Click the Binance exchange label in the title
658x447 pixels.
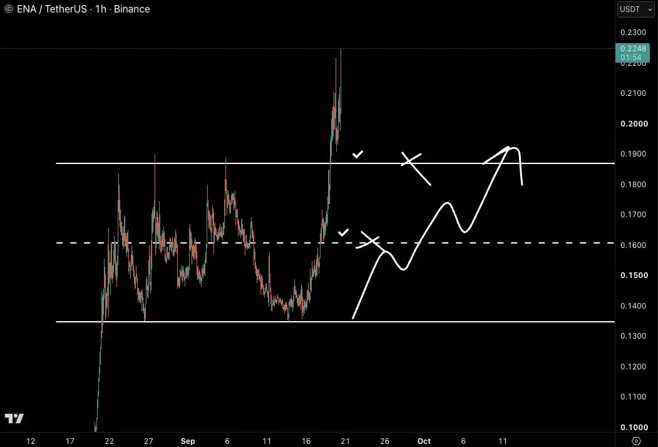(131, 9)
